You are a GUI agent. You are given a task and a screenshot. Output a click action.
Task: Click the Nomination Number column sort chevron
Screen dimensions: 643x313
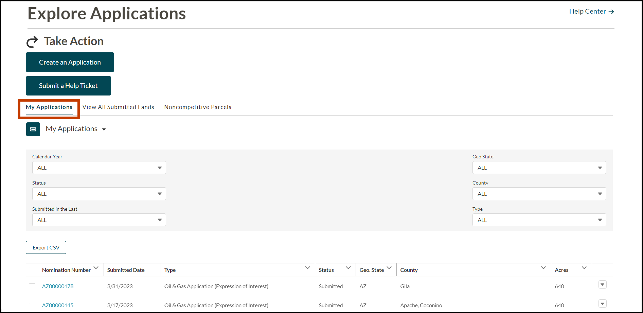[x=96, y=268]
